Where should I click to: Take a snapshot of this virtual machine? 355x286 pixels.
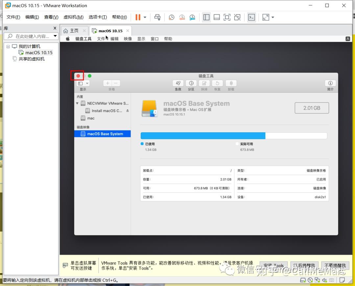(x=171, y=17)
